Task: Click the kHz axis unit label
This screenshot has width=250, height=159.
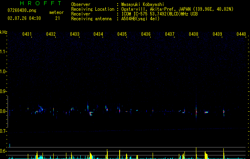Action: (4, 32)
